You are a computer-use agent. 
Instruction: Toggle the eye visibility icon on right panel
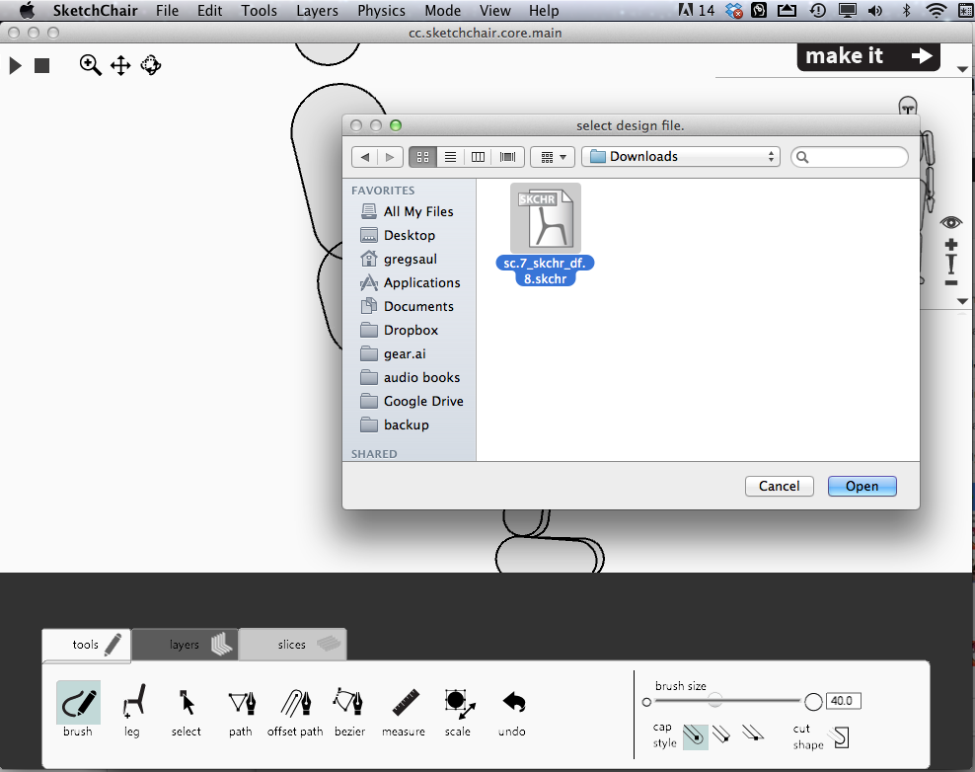(950, 222)
